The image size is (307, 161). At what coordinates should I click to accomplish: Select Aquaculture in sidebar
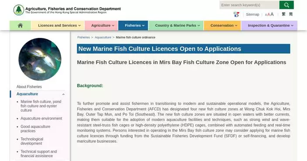[x=27, y=94]
